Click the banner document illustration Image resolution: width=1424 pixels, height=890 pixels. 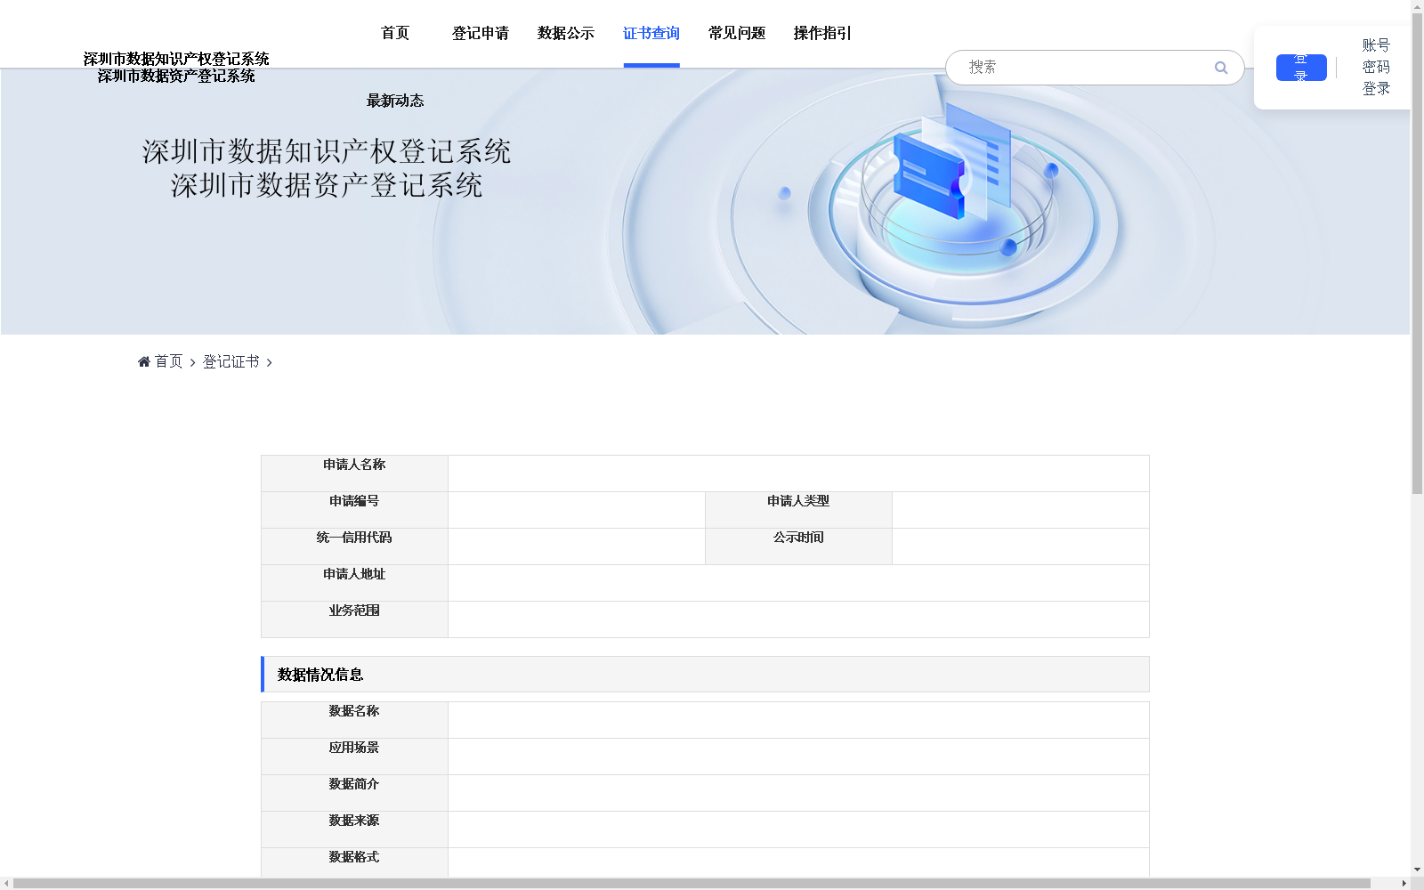coord(952,160)
